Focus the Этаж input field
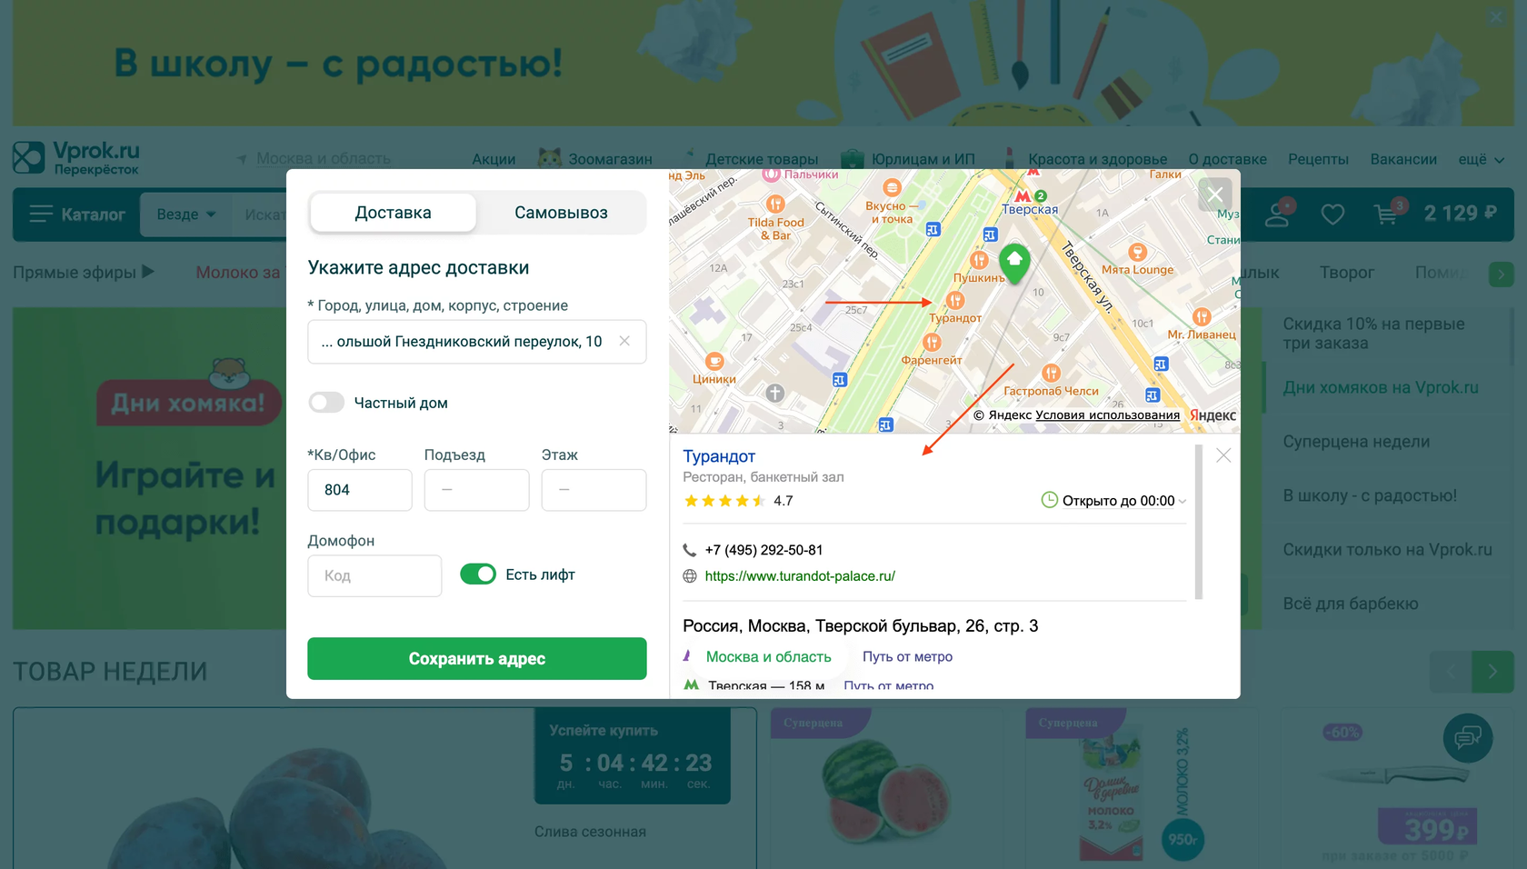This screenshot has height=869, width=1527. [594, 490]
